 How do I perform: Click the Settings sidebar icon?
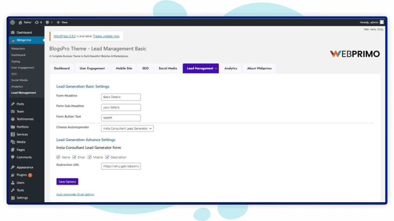point(13,198)
